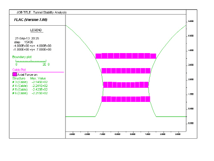Click the '-1.500' tick label on horizontal axis
Screen dimensions: 214x161
102,134
